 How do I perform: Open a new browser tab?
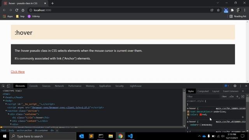point(53,3)
